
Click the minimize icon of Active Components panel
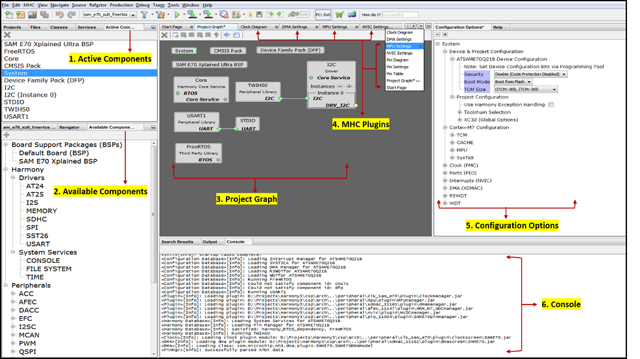pos(153,27)
